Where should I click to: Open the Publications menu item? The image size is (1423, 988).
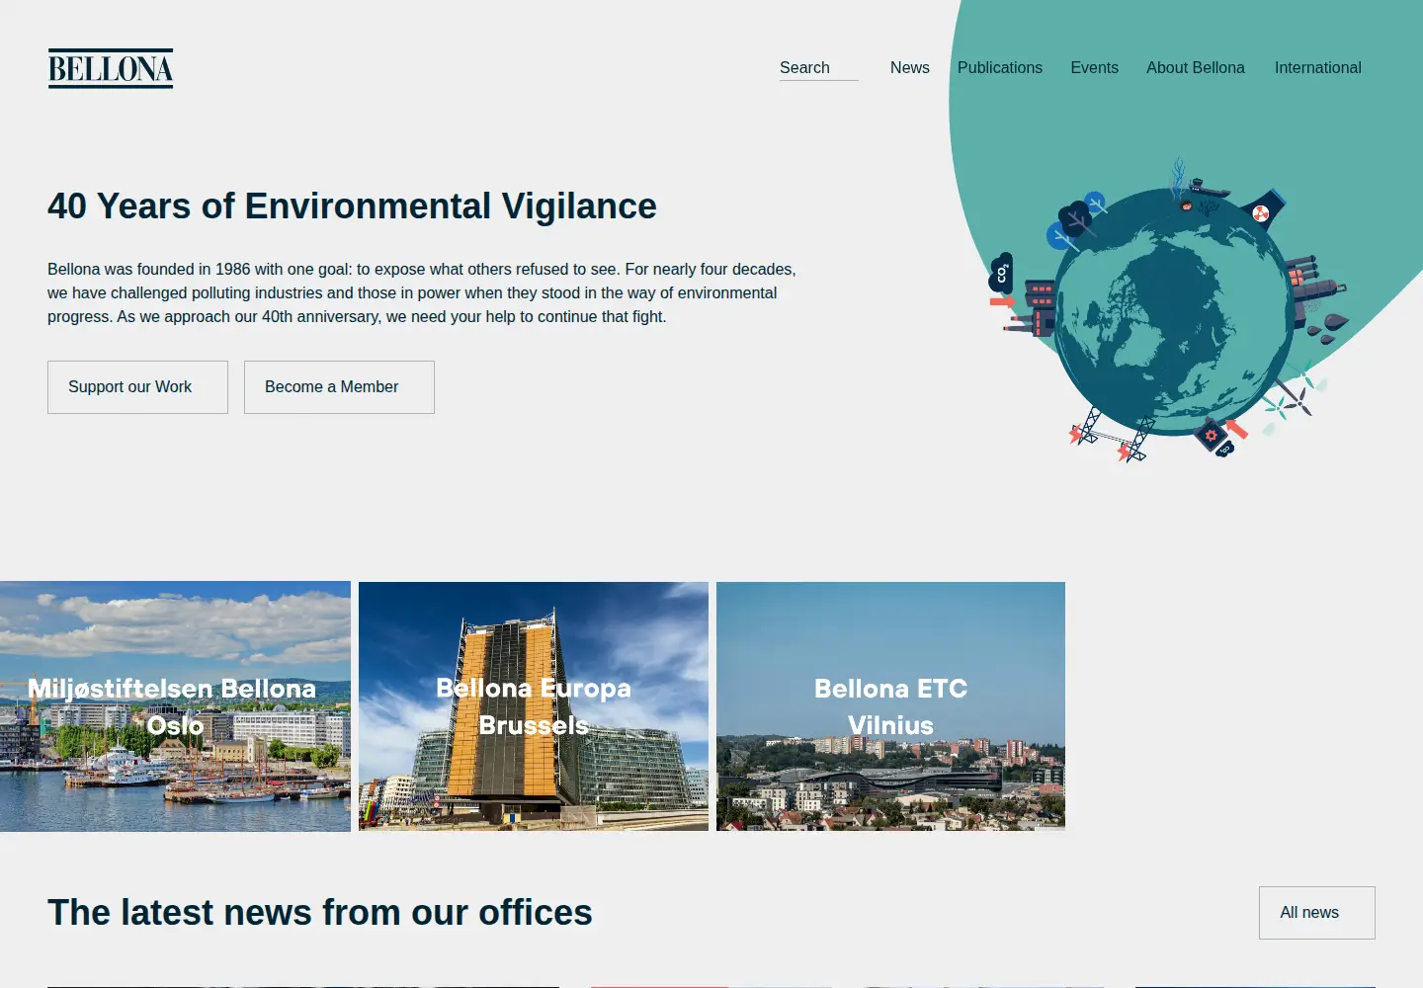[999, 67]
